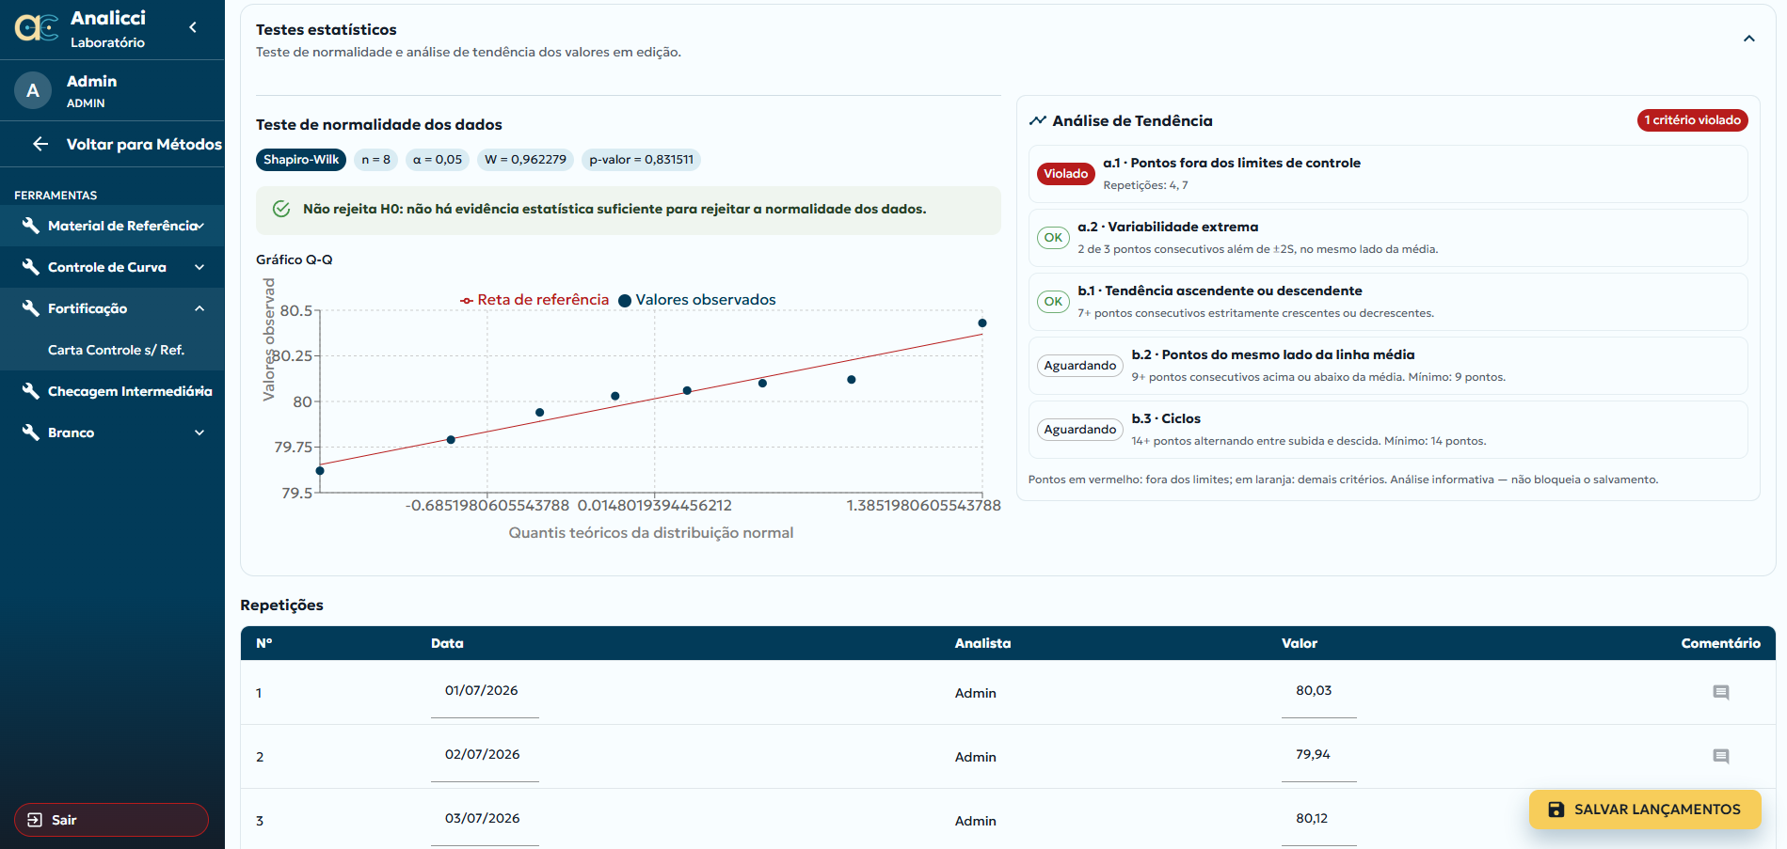Click OK badge for Tendência ascendente ou descendente
This screenshot has width=1787, height=849.
(1053, 302)
